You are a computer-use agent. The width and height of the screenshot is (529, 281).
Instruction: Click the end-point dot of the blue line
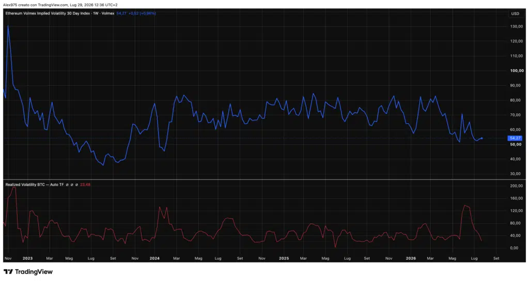tap(481, 138)
